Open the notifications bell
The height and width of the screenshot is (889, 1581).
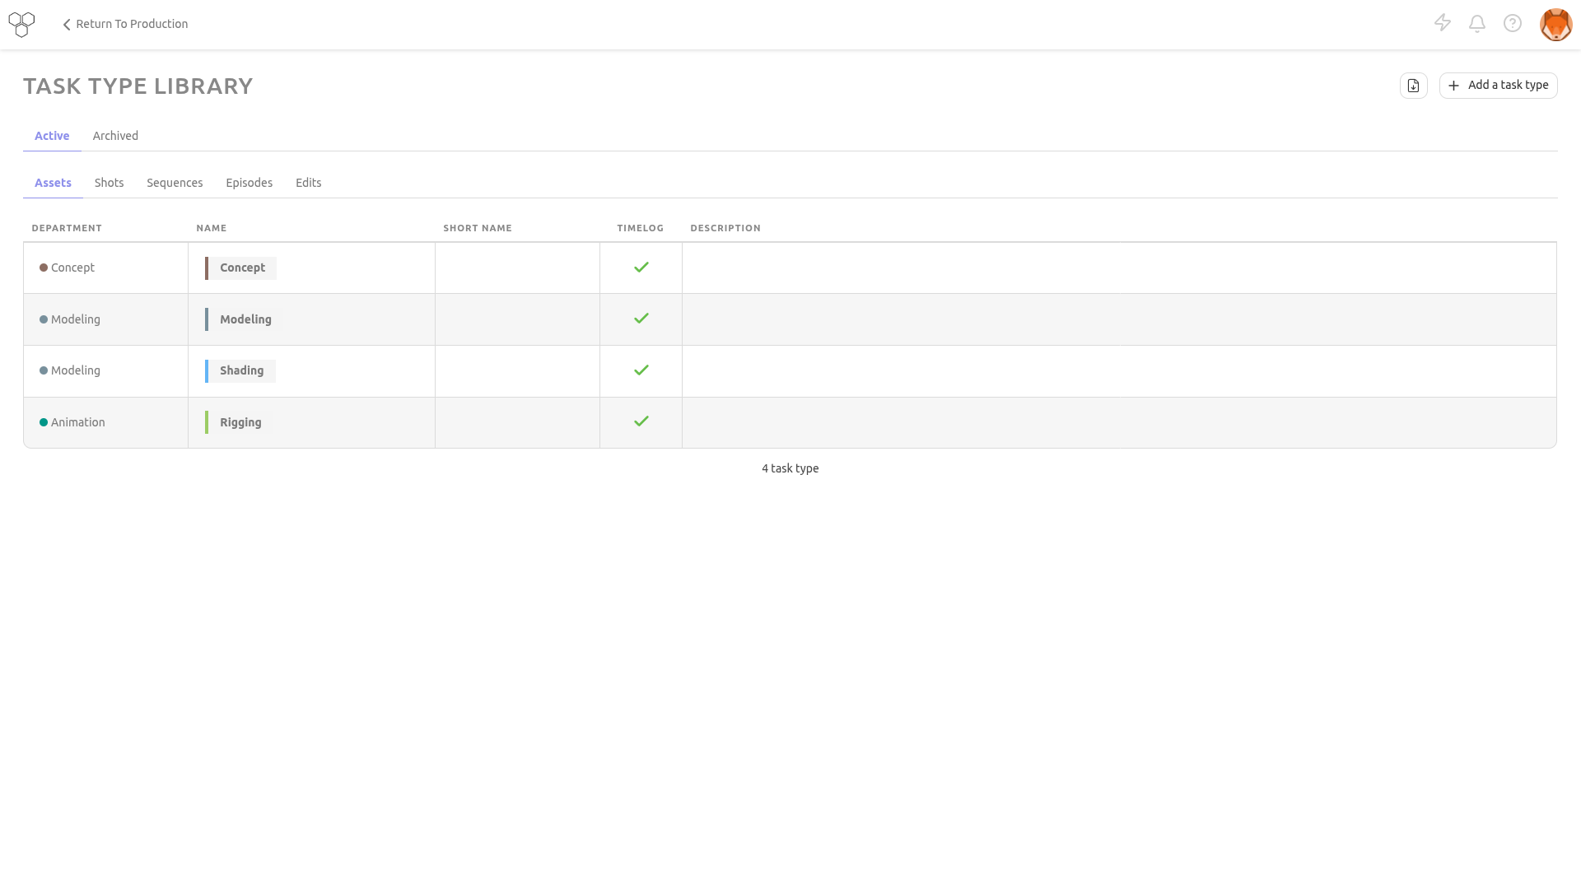pos(1477,23)
